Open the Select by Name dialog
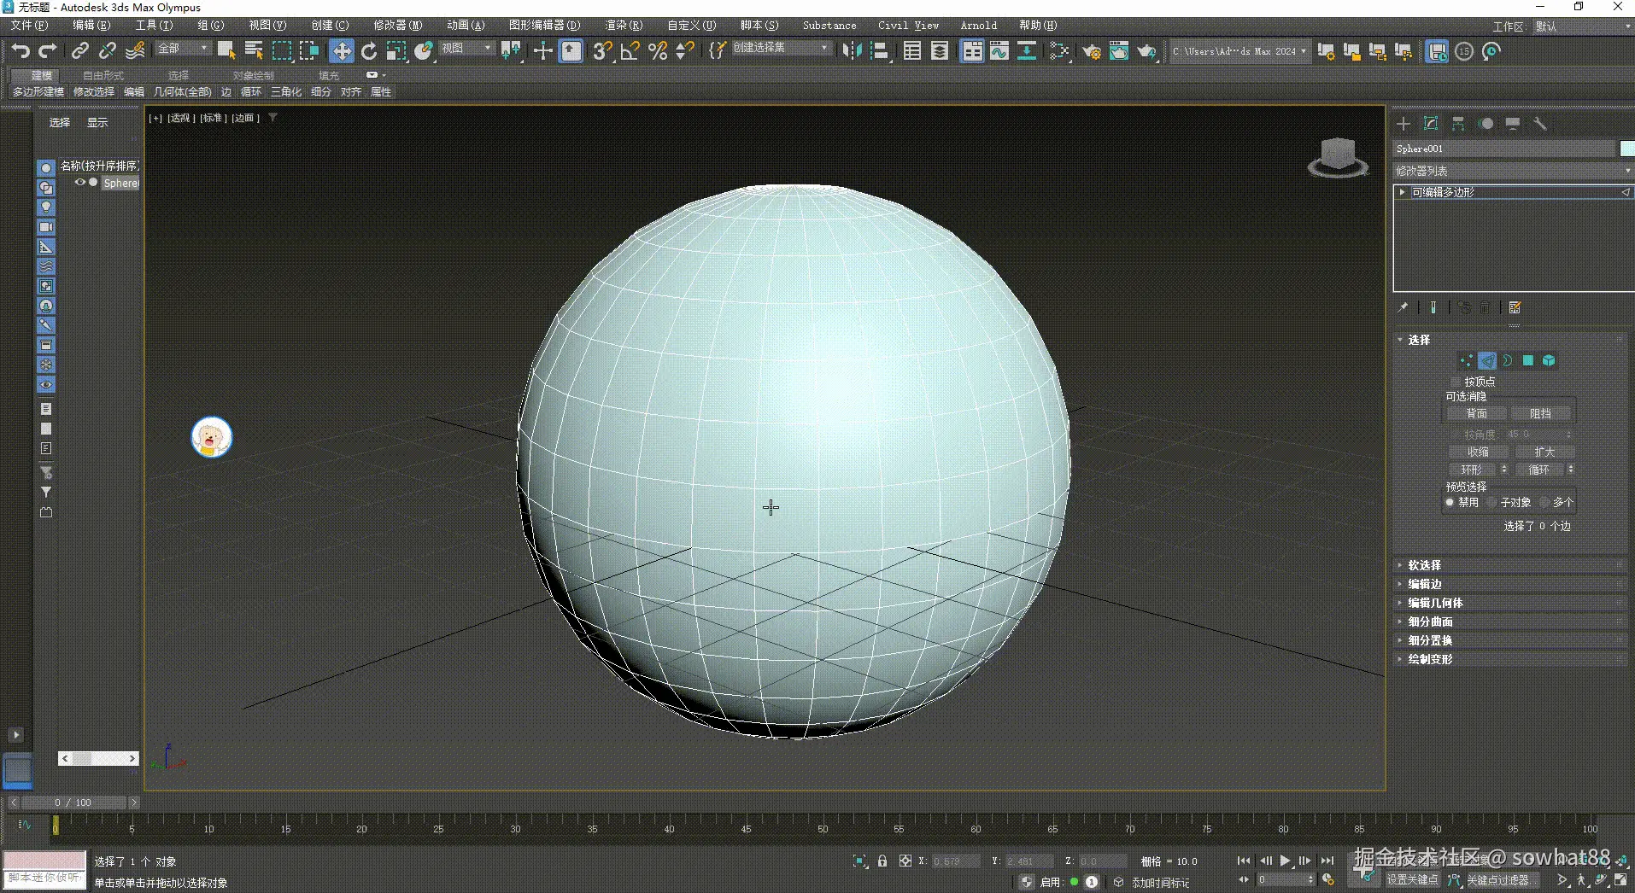 [x=253, y=50]
